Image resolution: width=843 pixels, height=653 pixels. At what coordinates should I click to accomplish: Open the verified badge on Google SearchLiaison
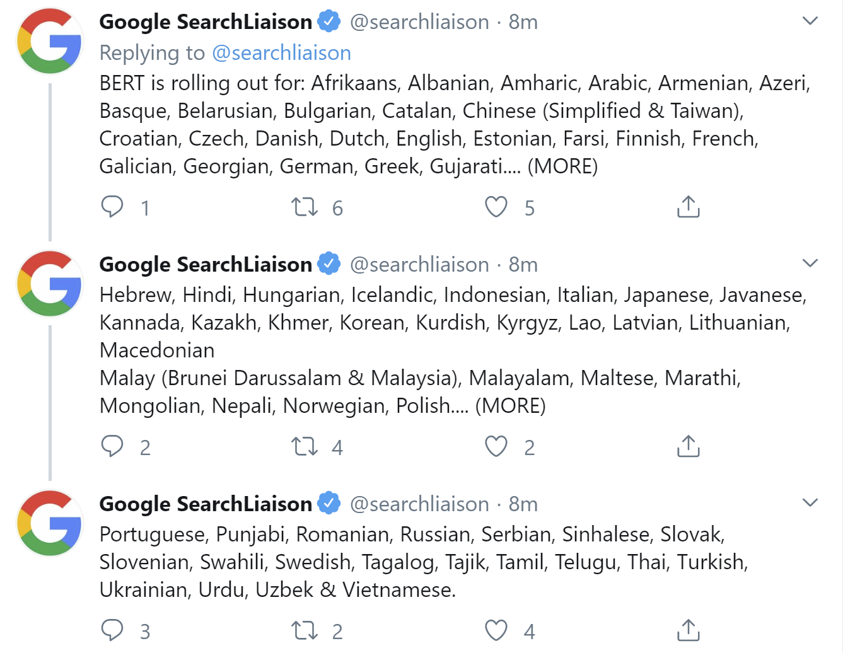click(328, 21)
